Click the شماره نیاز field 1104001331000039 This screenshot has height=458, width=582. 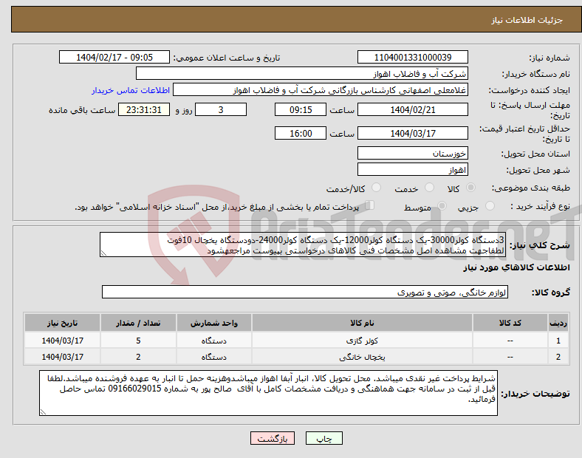click(x=412, y=57)
